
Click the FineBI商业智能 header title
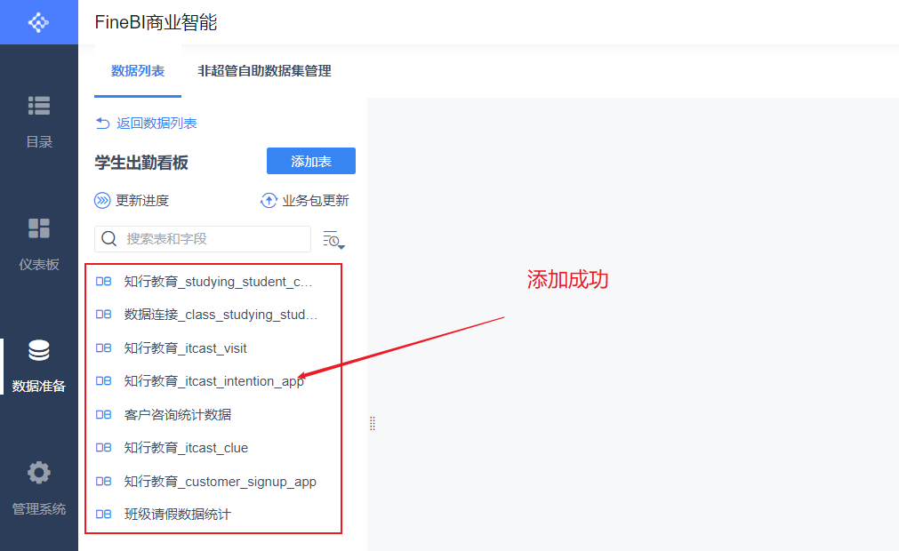pos(156,22)
